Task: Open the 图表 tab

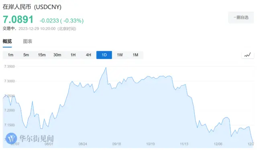Action: [x=28, y=42]
